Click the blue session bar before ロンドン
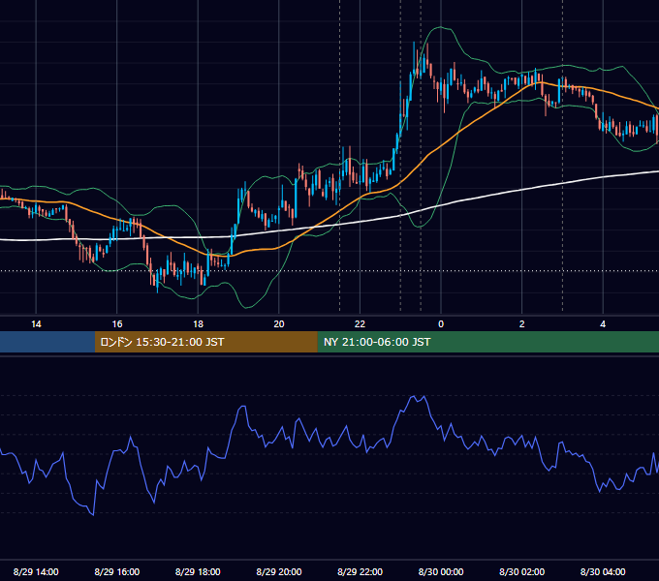The height and width of the screenshot is (581, 659). 47,342
